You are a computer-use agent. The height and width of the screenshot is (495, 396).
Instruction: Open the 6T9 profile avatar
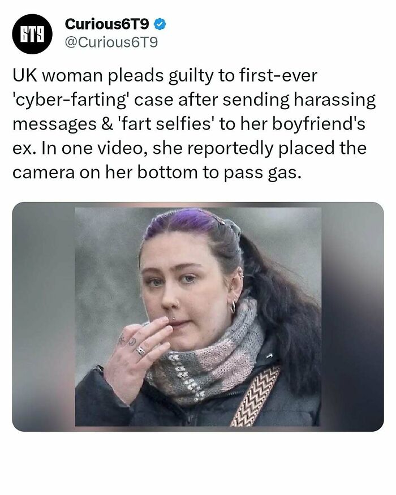(x=32, y=34)
